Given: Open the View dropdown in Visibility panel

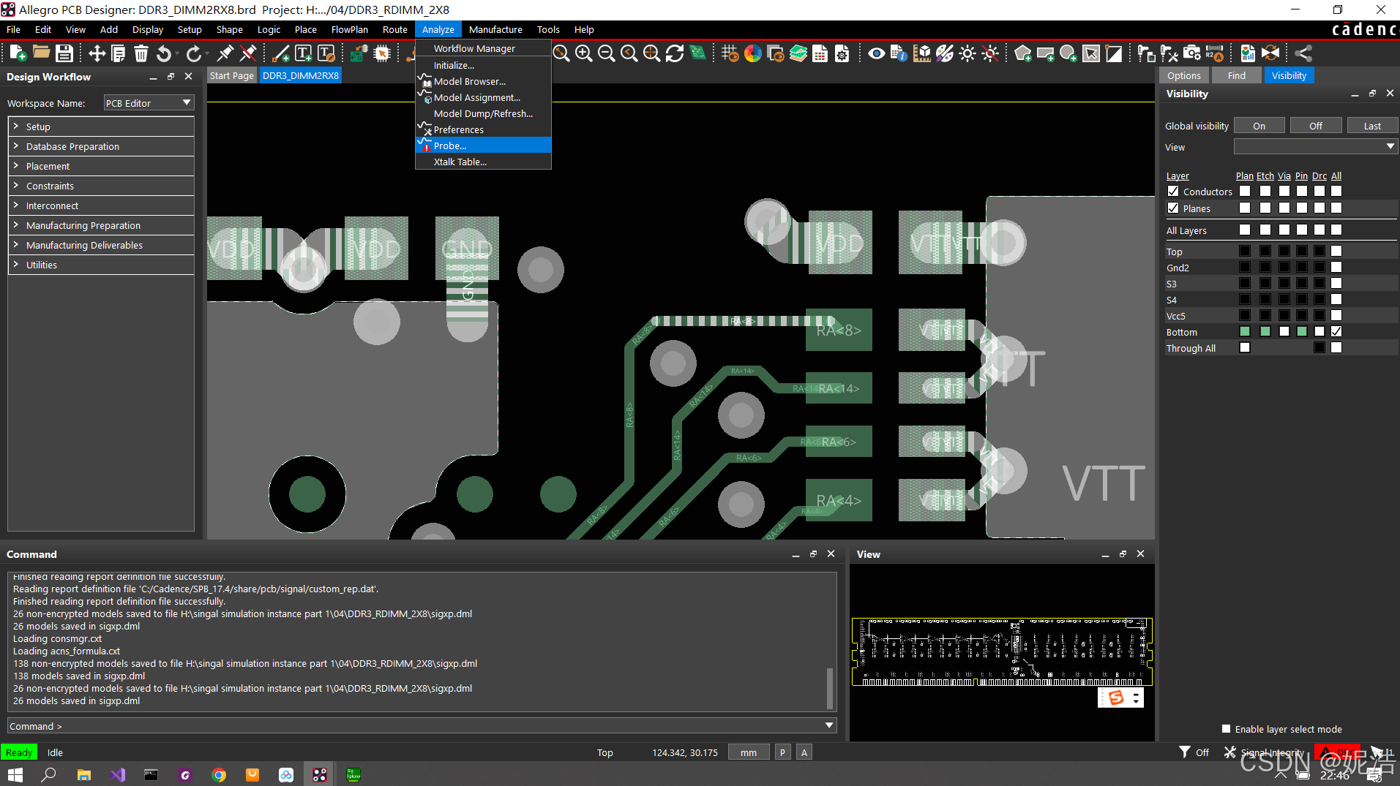Looking at the screenshot, I should (x=1315, y=147).
